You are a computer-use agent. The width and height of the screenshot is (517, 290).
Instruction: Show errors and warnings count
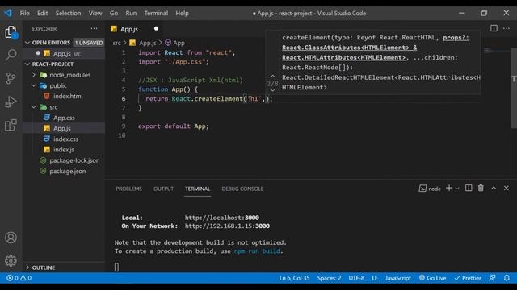pos(19,278)
